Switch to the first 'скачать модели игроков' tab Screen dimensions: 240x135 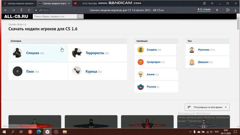19,3
